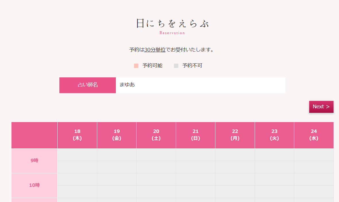Click the 日にちをえらぶ page heading
This screenshot has width=339, height=202.
point(173,23)
